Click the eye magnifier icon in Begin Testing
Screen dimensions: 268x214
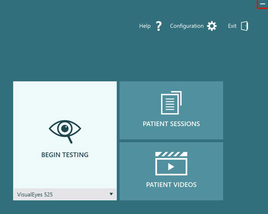(65, 132)
